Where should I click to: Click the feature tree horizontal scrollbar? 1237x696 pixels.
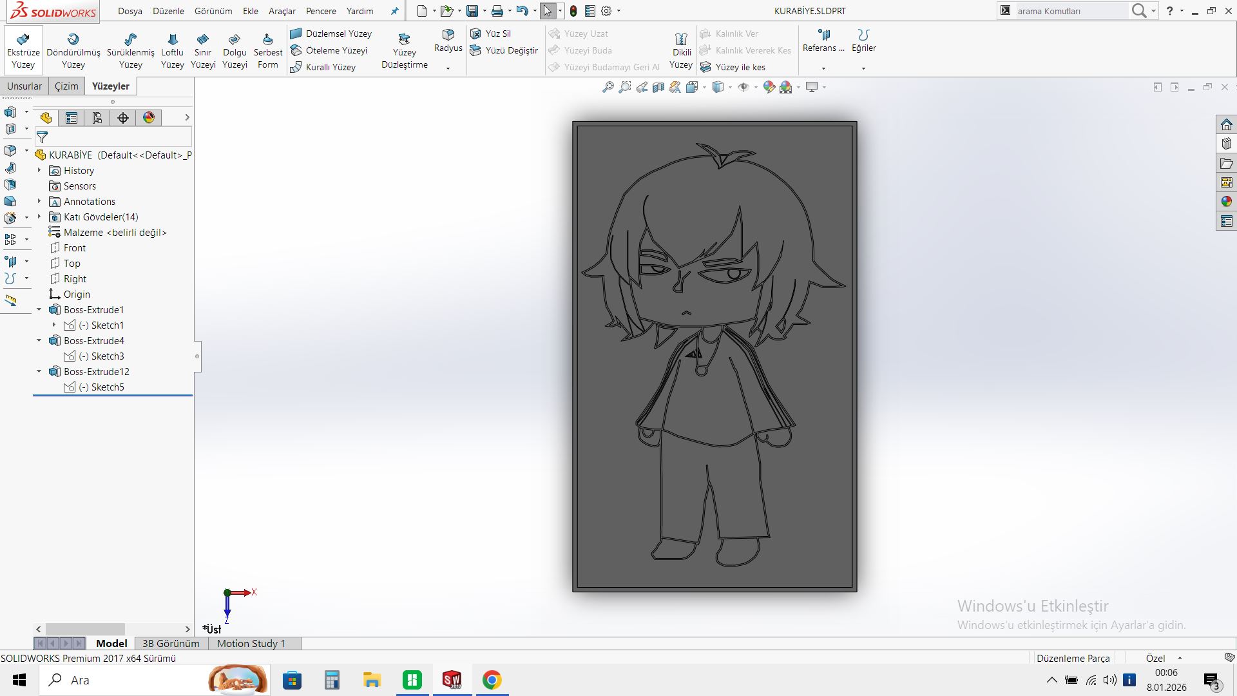(x=85, y=629)
